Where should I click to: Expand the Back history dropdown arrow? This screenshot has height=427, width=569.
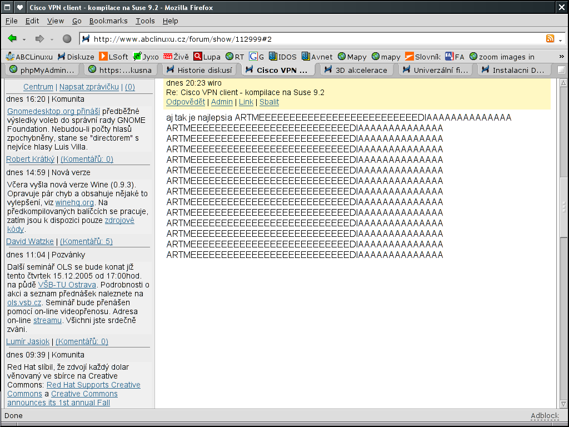[24, 39]
